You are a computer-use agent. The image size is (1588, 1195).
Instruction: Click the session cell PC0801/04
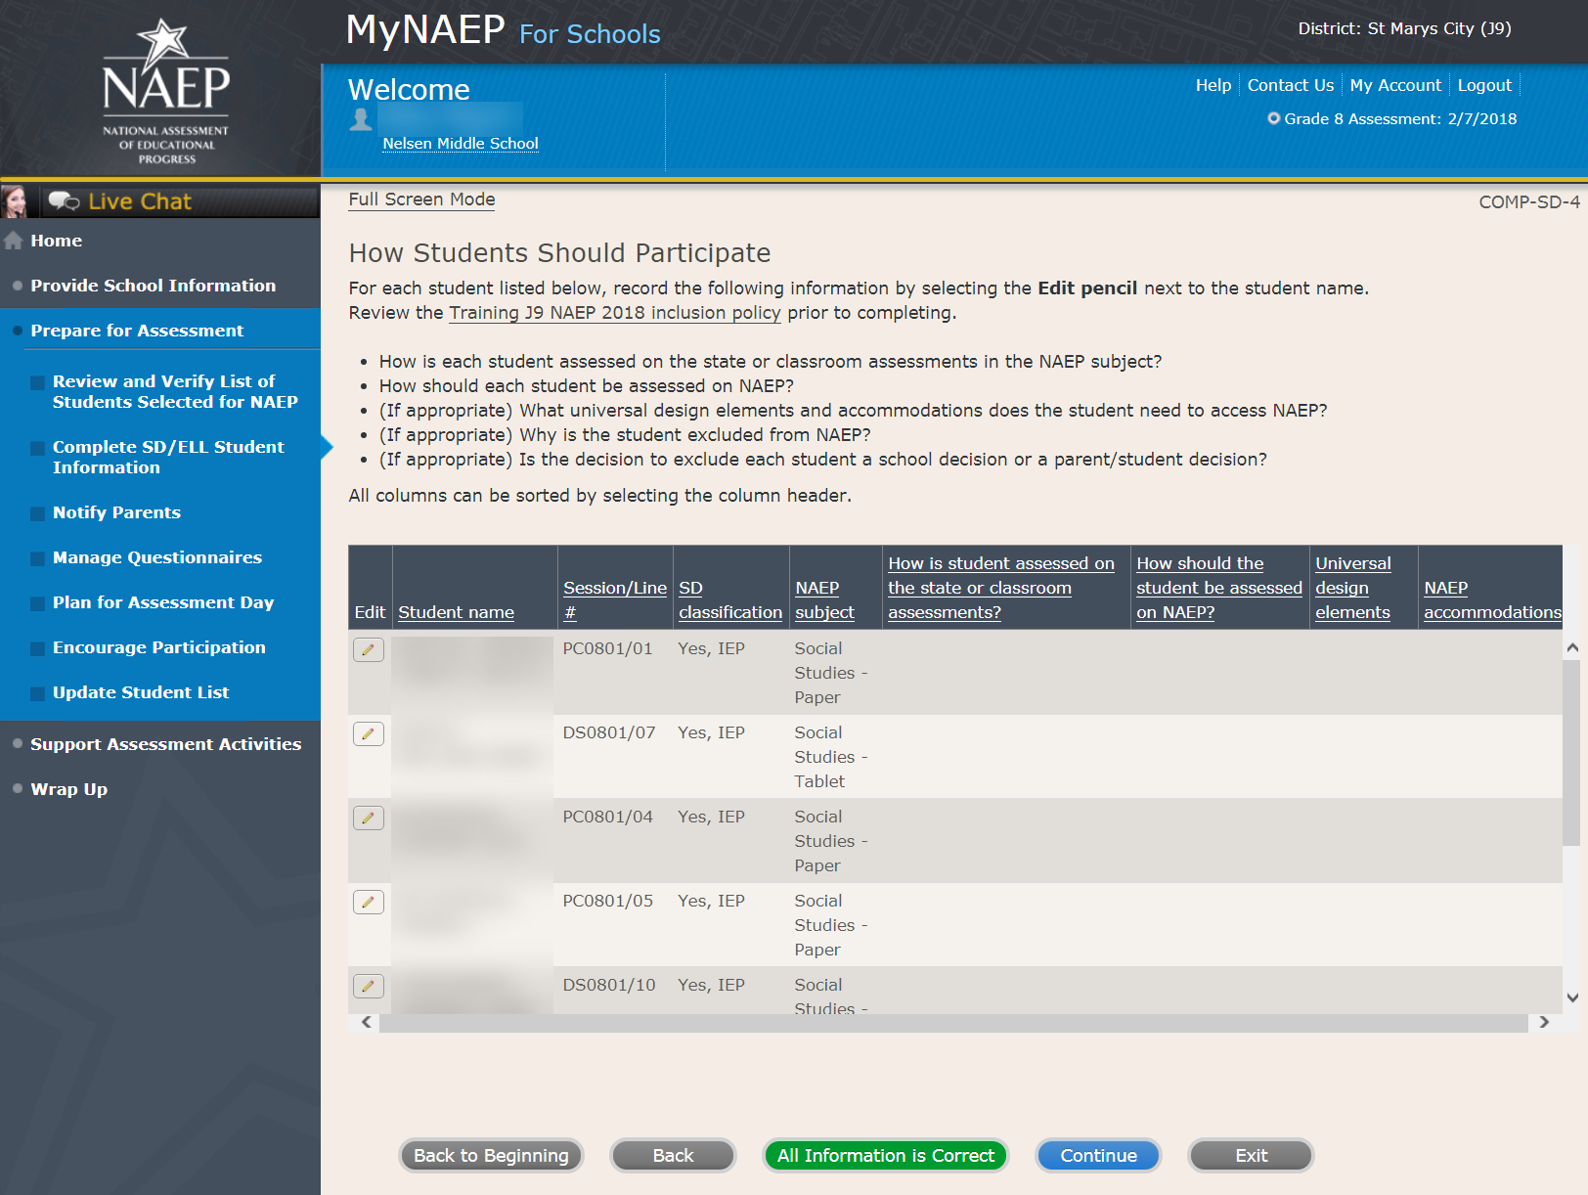[607, 817]
